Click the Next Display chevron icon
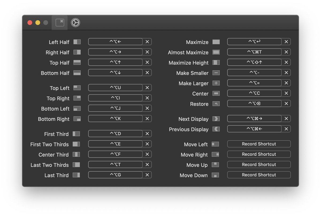 pos(216,119)
